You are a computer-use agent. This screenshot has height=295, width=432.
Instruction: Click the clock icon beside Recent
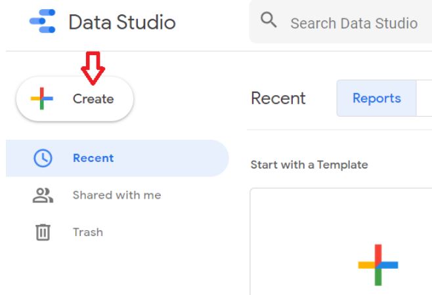tap(43, 158)
